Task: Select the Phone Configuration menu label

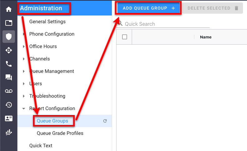Action: click(x=52, y=34)
